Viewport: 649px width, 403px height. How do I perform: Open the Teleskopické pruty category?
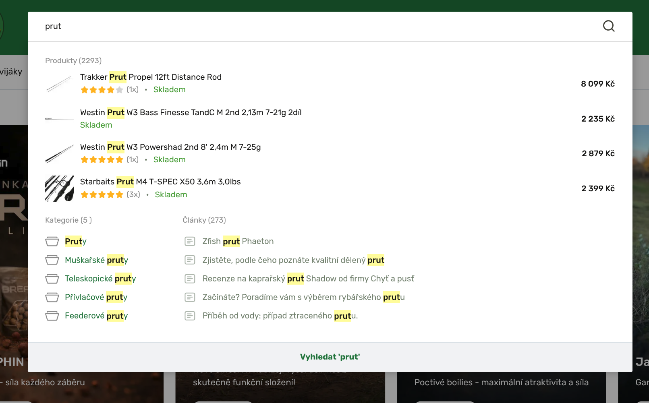[x=100, y=279]
